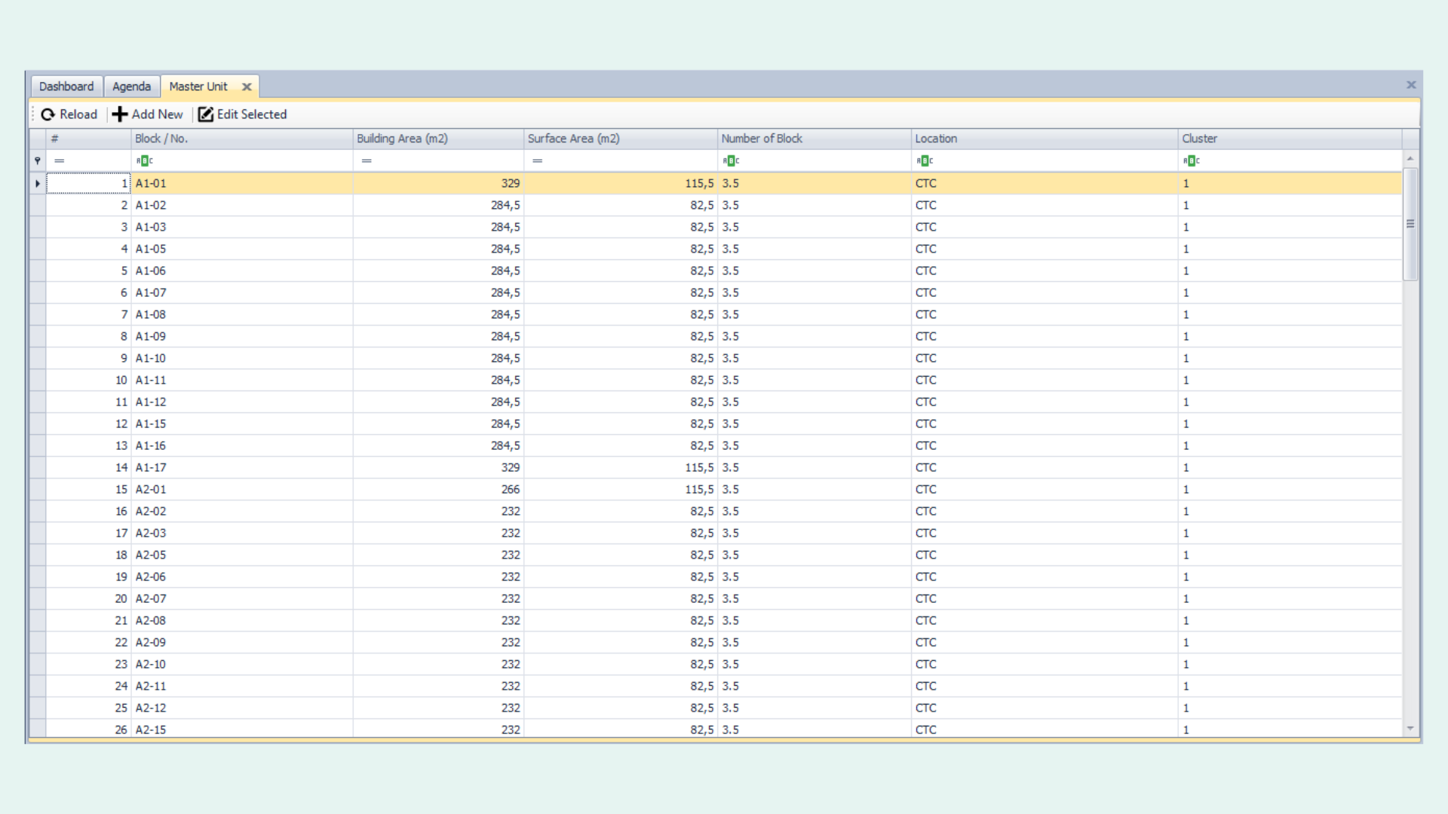
Task: Switch to the Dashboard tab
Action: tap(66, 87)
